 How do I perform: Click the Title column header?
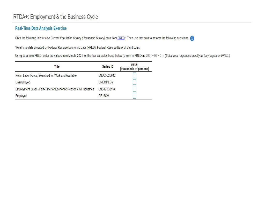[56, 67]
